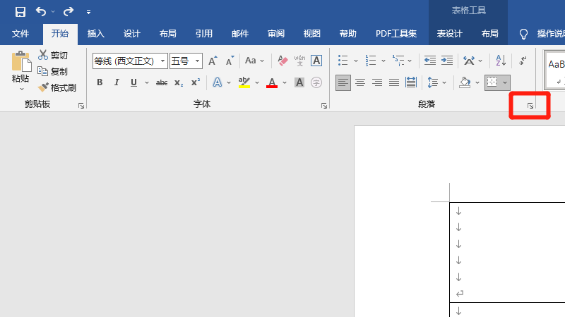Click the Grow Font size icon
Viewport: 565px width, 317px height.
click(x=213, y=61)
